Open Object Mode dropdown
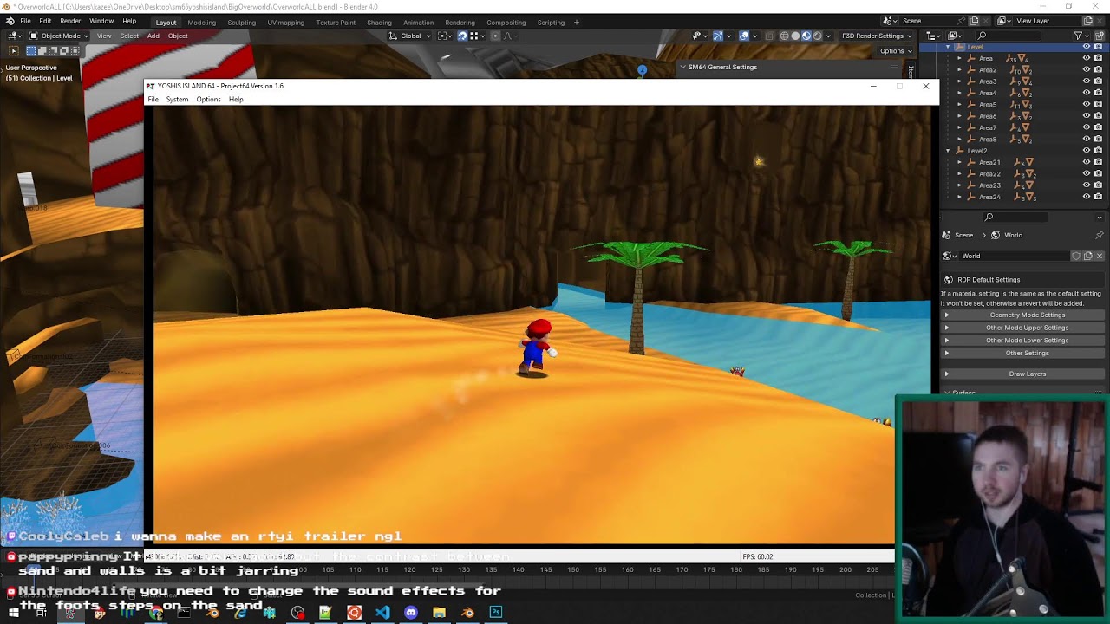1110x624 pixels. click(59, 36)
